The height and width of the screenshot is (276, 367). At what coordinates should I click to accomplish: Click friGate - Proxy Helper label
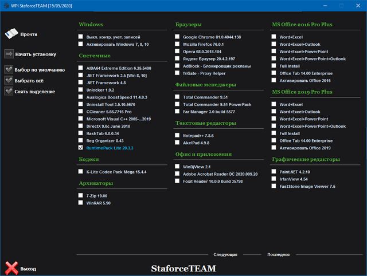click(204, 73)
